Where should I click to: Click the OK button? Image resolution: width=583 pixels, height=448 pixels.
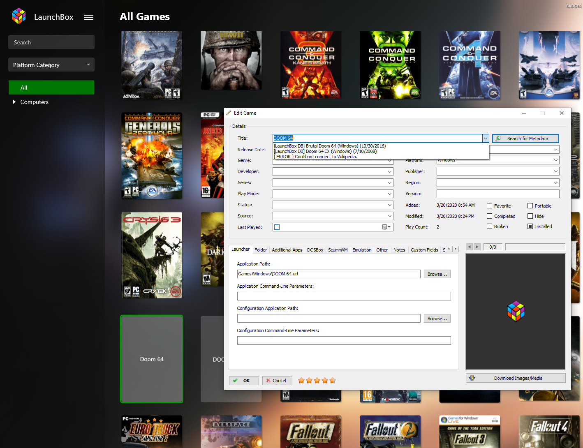click(x=244, y=381)
